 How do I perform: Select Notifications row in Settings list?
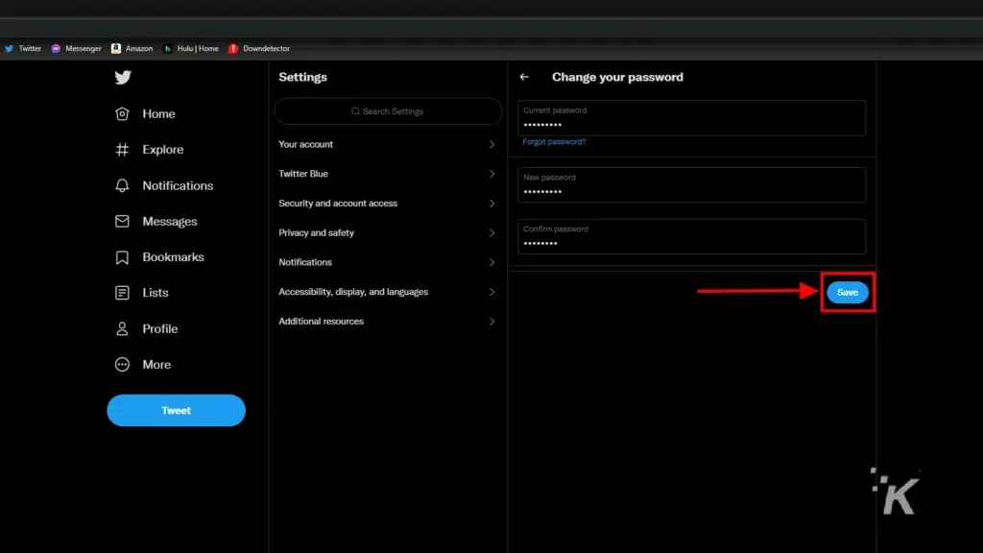click(x=388, y=262)
